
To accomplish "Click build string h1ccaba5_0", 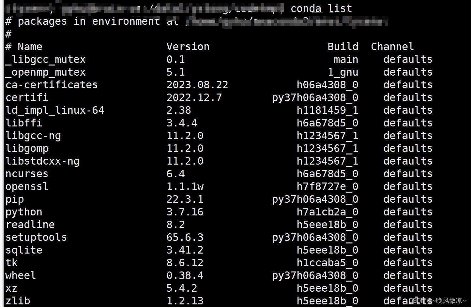I will [x=327, y=263].
